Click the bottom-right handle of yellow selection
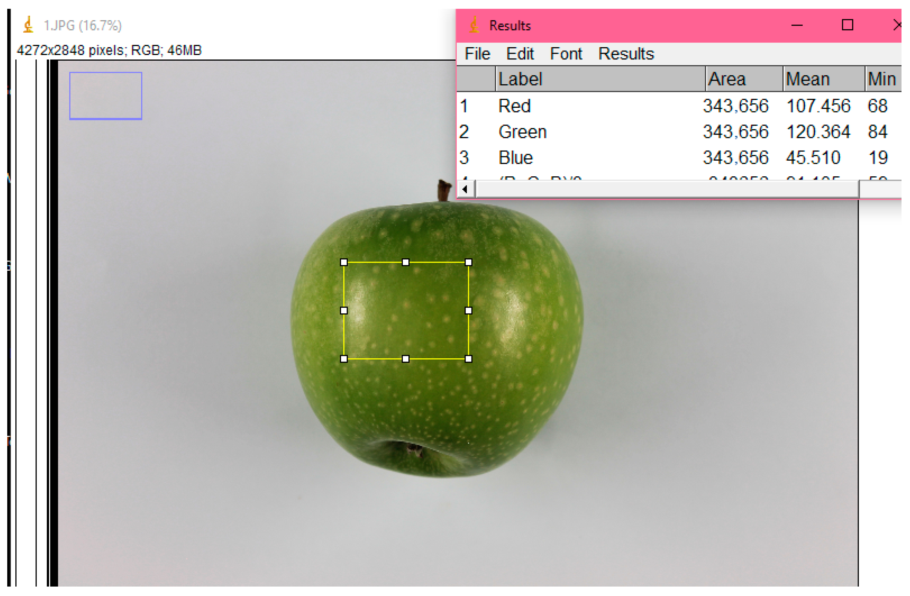910x596 pixels. click(468, 359)
